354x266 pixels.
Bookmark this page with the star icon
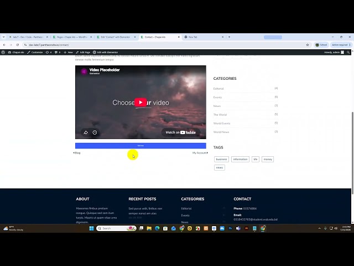[x=308, y=45]
